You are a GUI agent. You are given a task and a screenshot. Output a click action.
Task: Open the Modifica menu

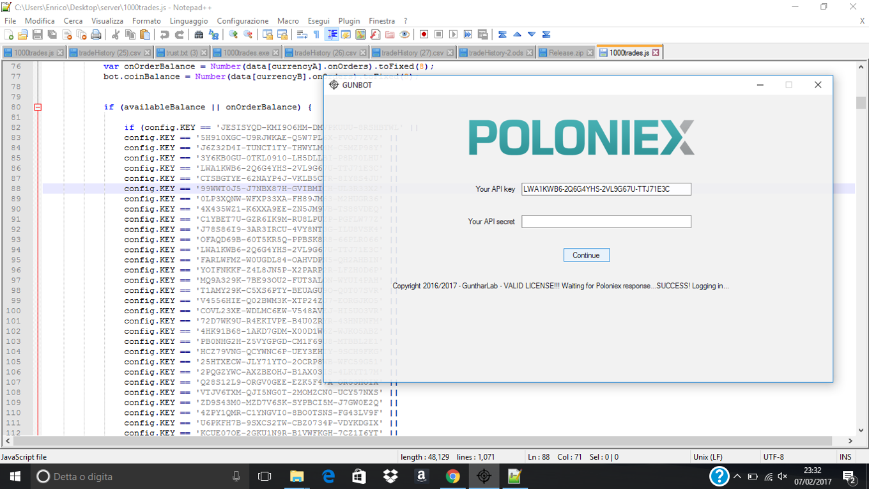click(x=40, y=21)
